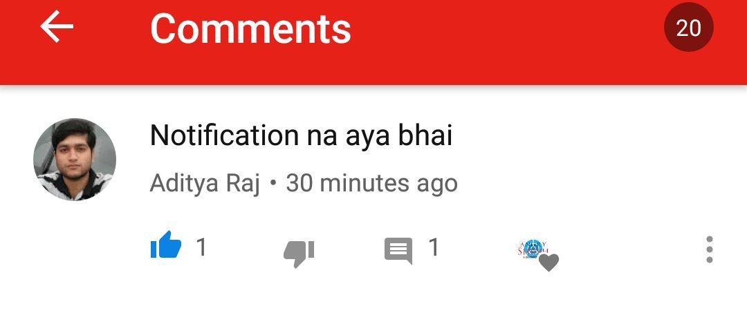Click the like count next to thumbs-up
Viewport: 747px width, 313px height.
[202, 247]
